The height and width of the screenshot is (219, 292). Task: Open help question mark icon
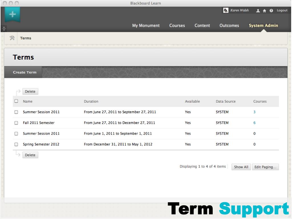tap(271, 11)
